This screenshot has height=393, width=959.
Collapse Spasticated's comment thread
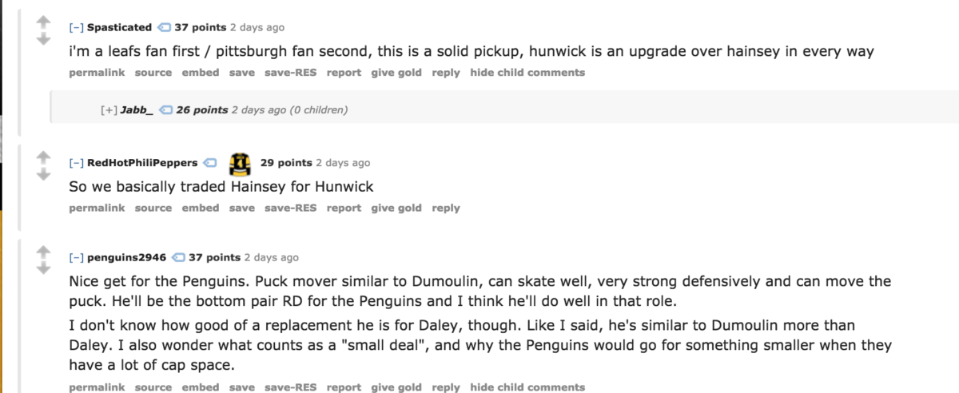(x=77, y=28)
